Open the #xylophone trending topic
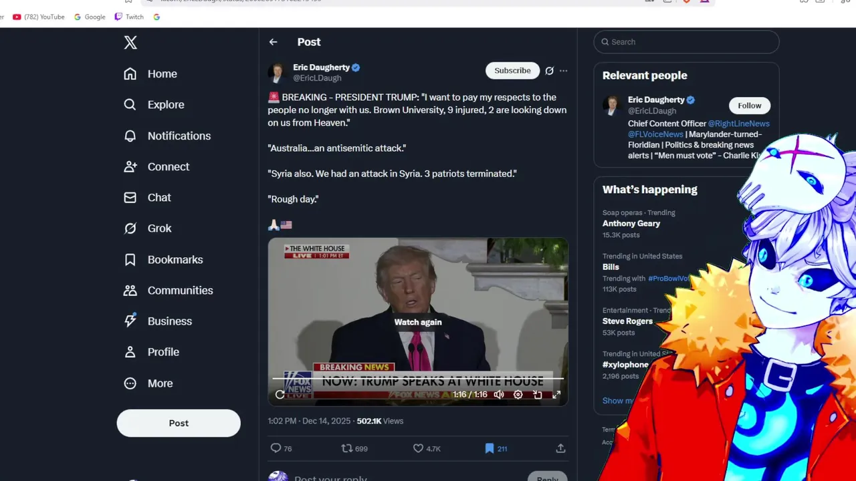The width and height of the screenshot is (856, 481). 625,365
